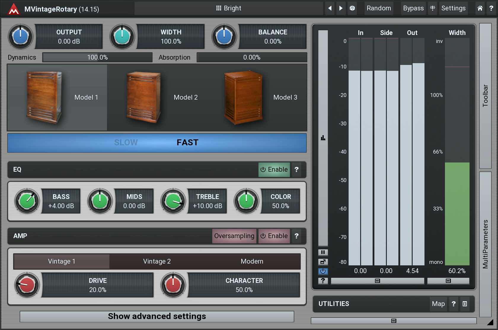Click the home icon in title bar
Viewport: 498px width, 330px height.
(x=480, y=8)
